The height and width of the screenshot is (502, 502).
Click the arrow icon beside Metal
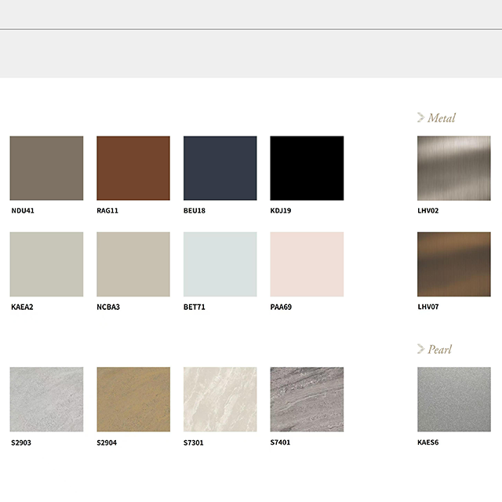click(421, 118)
